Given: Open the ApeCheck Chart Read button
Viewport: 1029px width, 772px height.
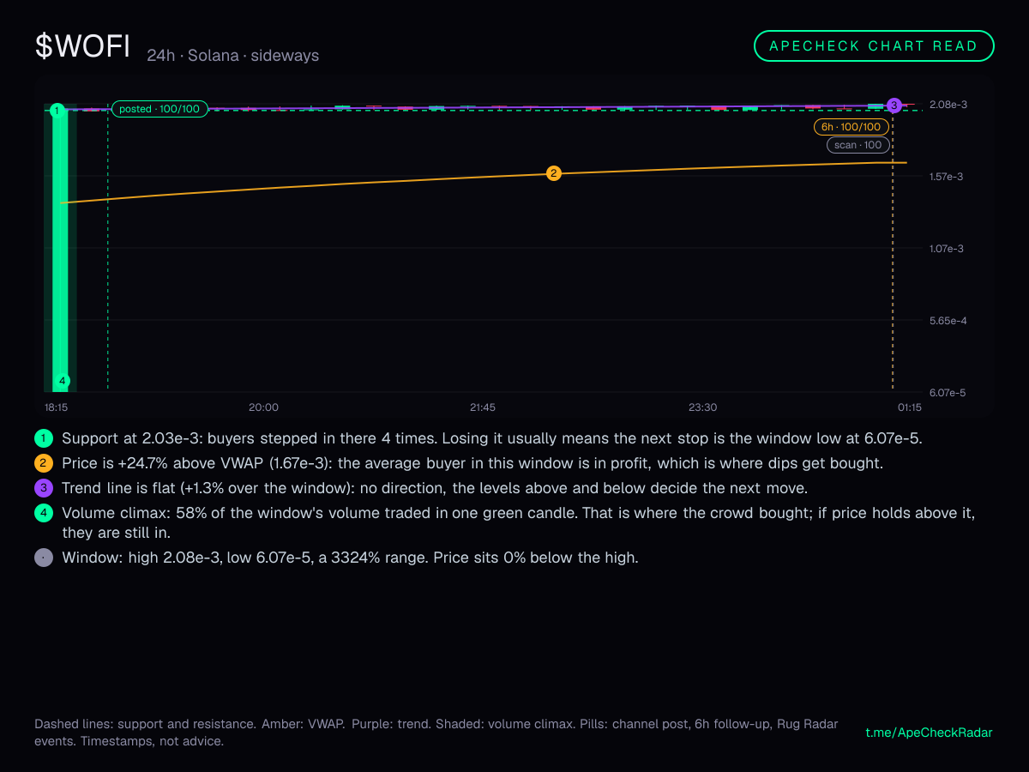Looking at the screenshot, I should [x=874, y=46].
